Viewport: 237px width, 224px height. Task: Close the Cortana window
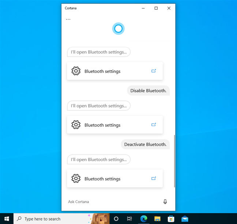[x=169, y=8]
